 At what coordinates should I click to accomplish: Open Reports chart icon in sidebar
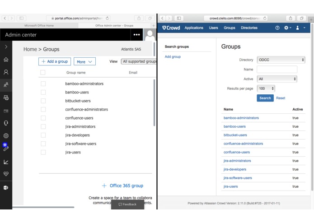6,162
